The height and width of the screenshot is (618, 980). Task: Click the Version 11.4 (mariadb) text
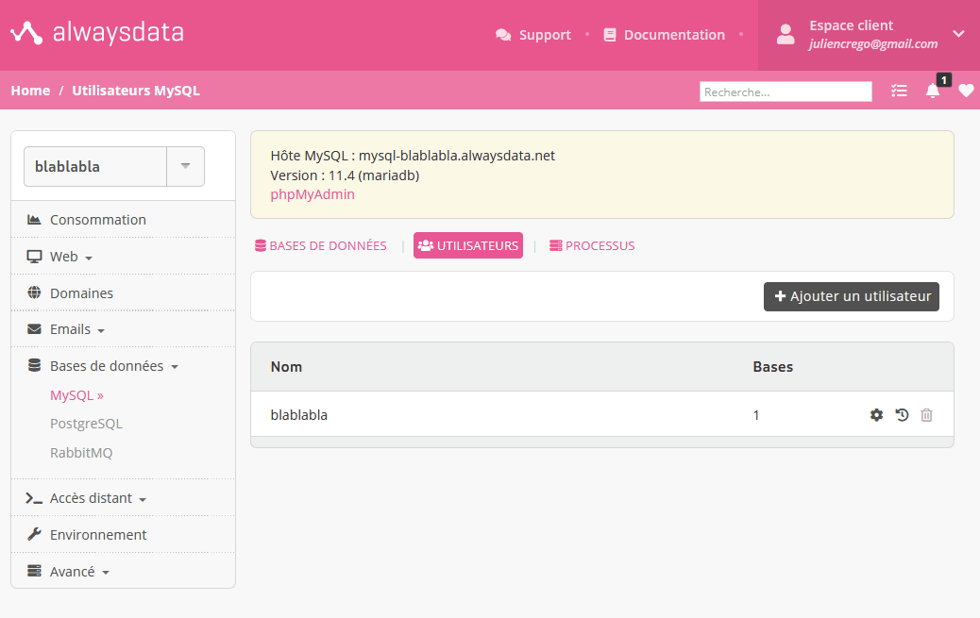(345, 175)
